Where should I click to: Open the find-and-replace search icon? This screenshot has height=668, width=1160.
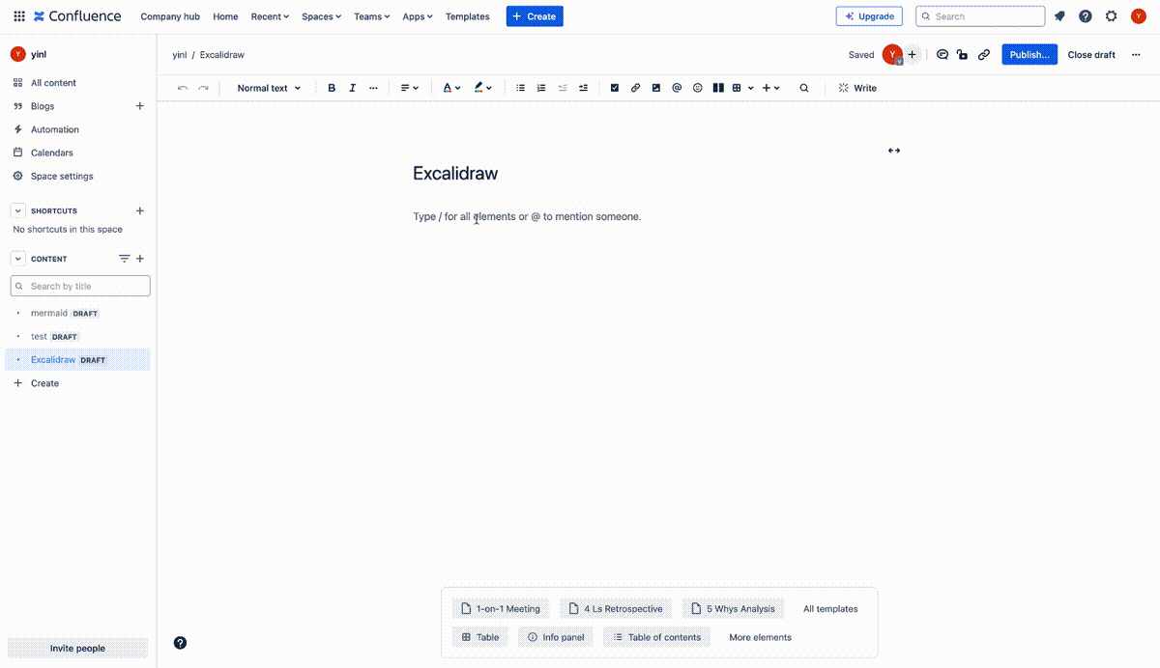(x=804, y=88)
